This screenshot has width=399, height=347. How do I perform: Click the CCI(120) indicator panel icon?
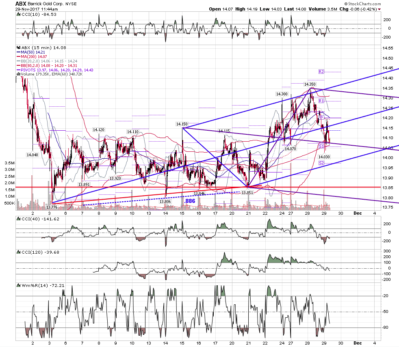[19, 252]
